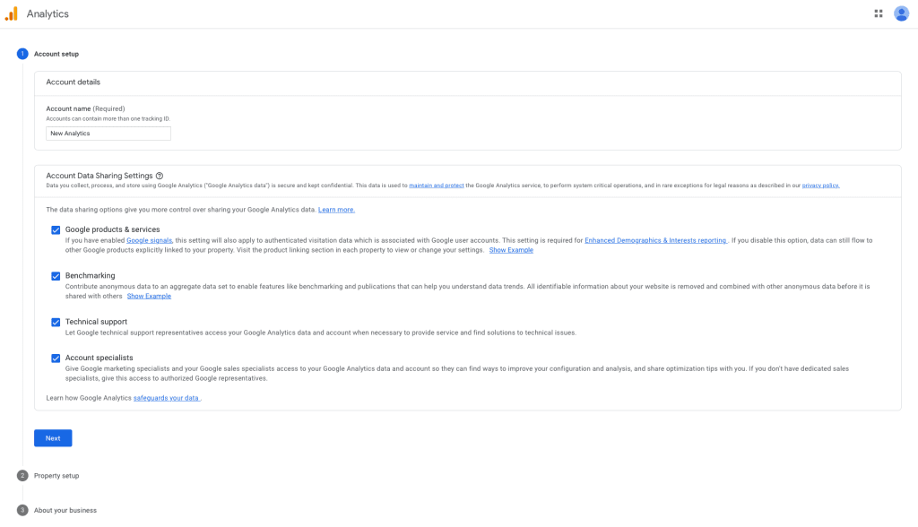The height and width of the screenshot is (527, 918).
Task: Click the About your business step circle
Action: tap(22, 509)
